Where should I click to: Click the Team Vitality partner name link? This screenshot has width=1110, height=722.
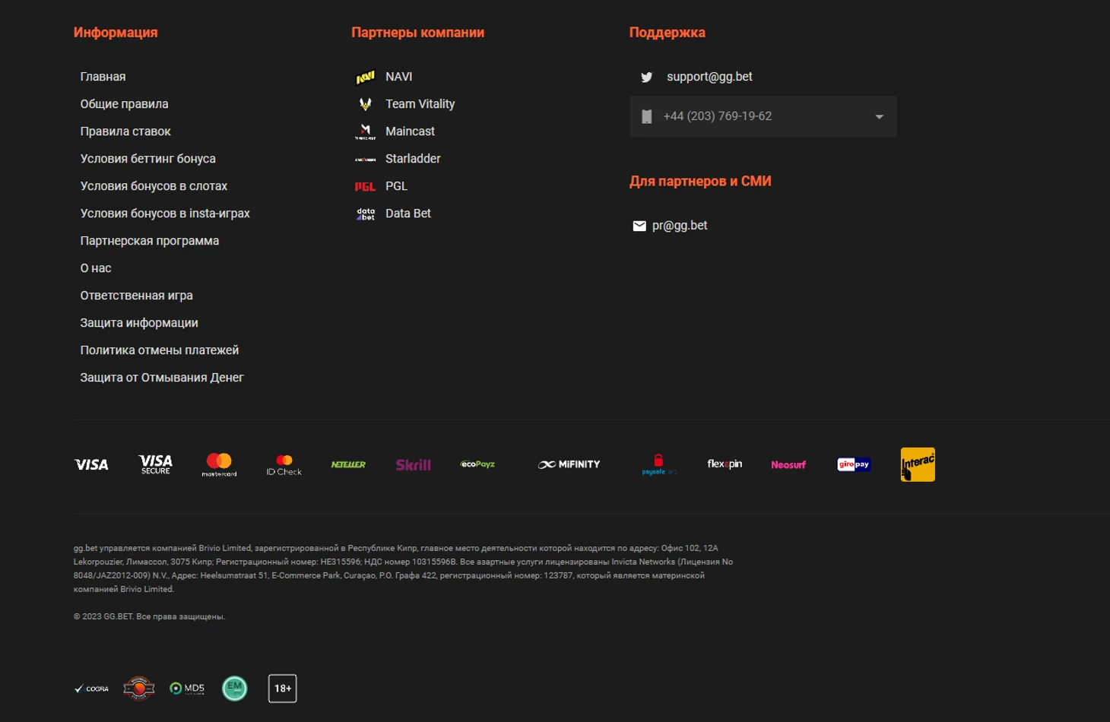tap(420, 104)
